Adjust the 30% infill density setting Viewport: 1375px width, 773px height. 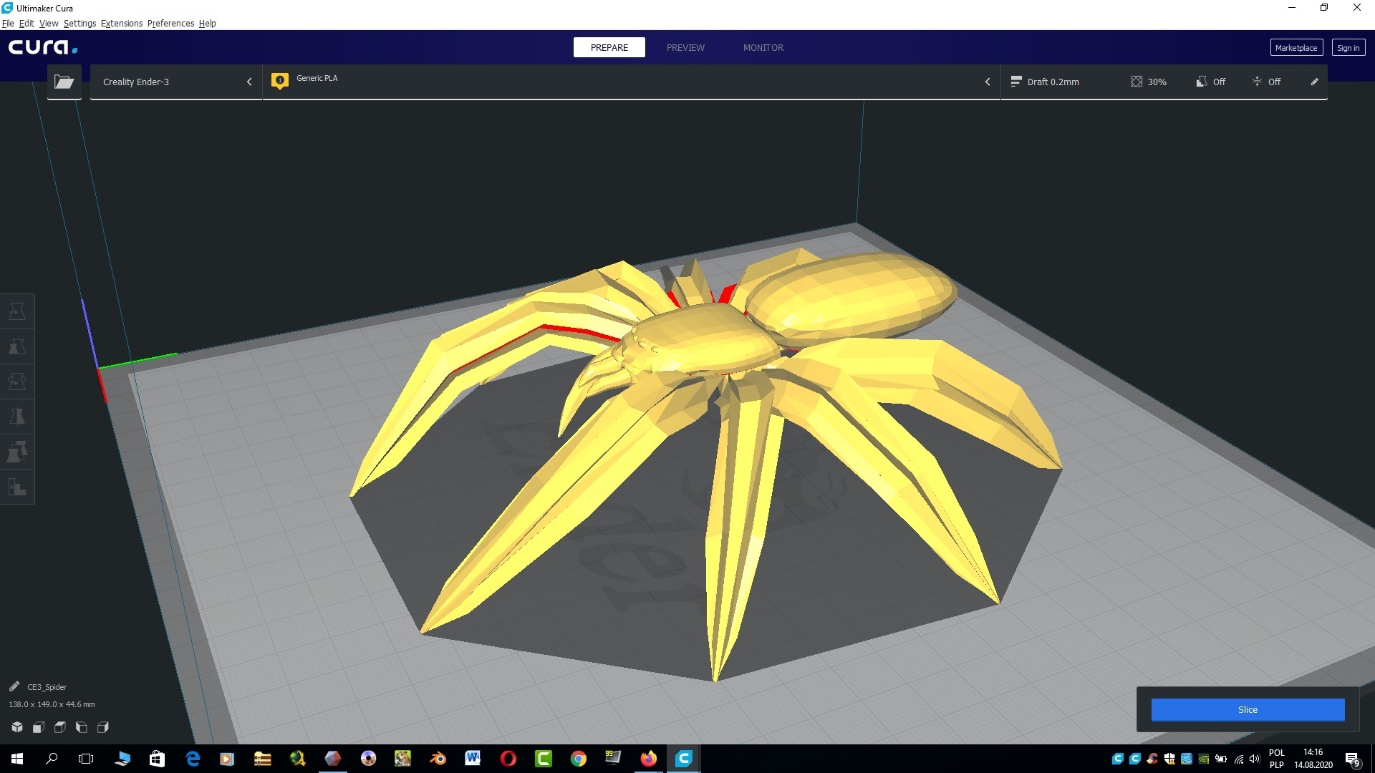[1149, 82]
